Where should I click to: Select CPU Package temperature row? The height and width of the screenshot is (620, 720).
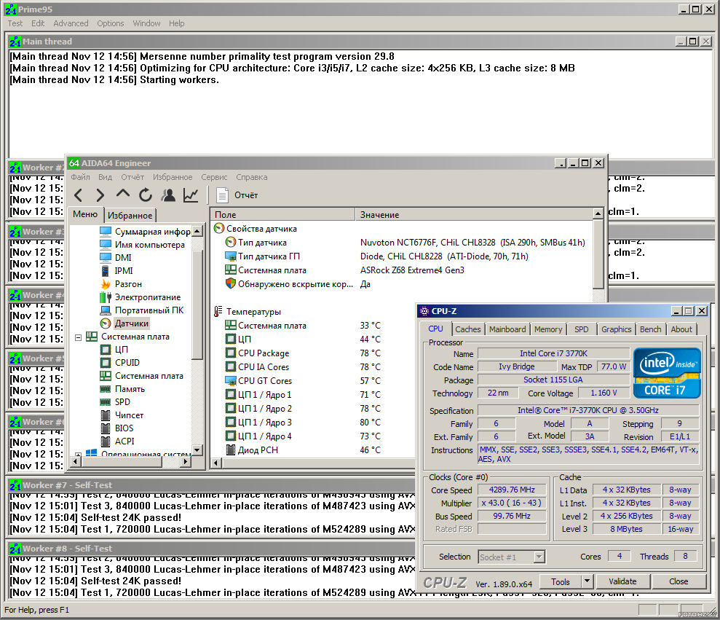coord(303,353)
